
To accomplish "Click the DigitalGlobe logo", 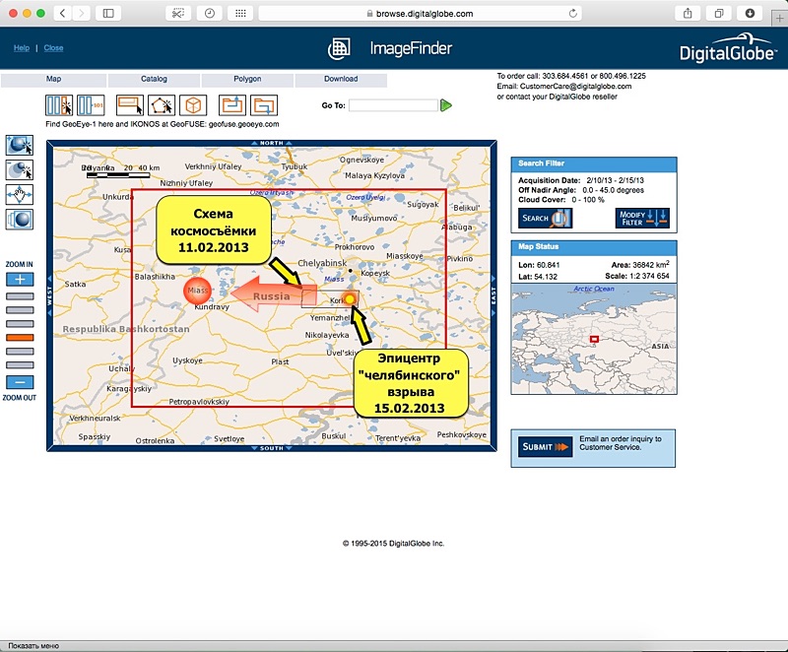I will [728, 47].
